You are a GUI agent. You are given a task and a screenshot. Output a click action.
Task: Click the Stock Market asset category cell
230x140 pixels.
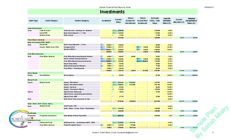(x=51, y=75)
